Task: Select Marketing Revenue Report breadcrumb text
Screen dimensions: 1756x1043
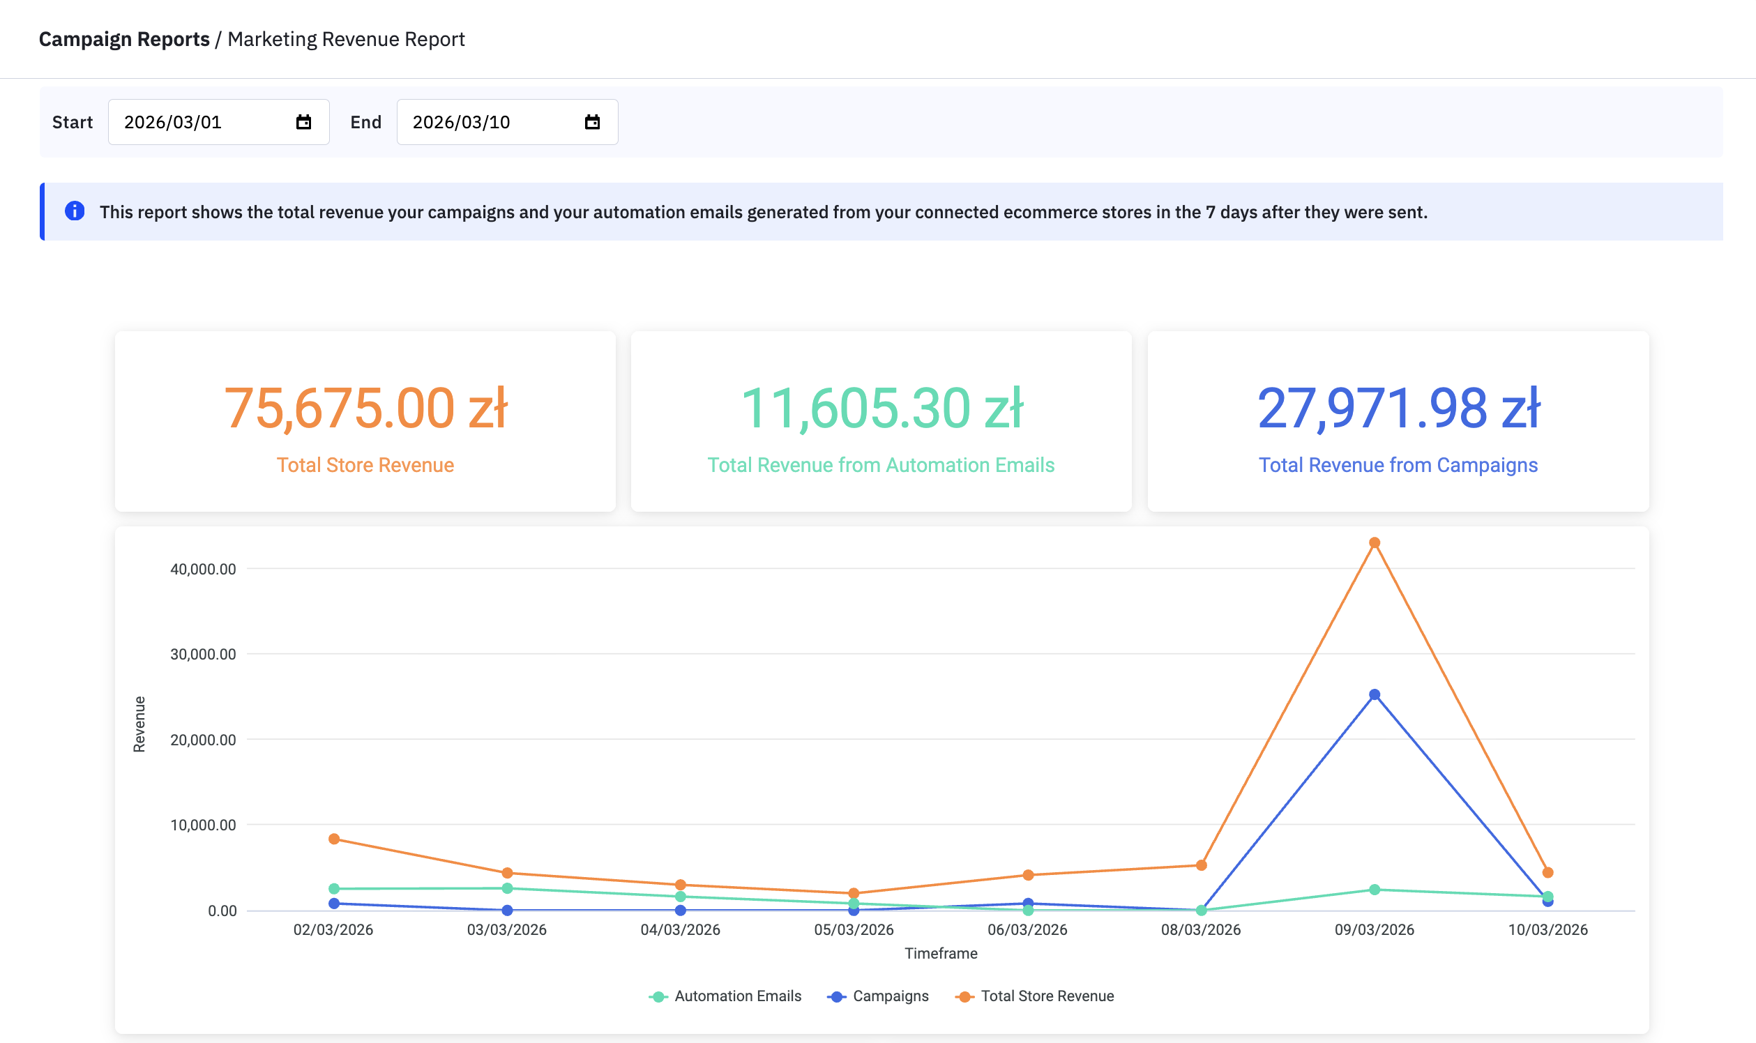Action: tap(346, 39)
